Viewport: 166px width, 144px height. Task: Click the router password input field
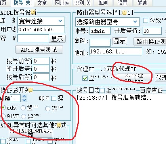(100, 43)
